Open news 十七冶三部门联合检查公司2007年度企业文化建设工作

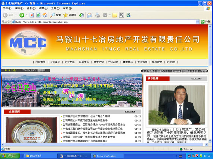93,129
